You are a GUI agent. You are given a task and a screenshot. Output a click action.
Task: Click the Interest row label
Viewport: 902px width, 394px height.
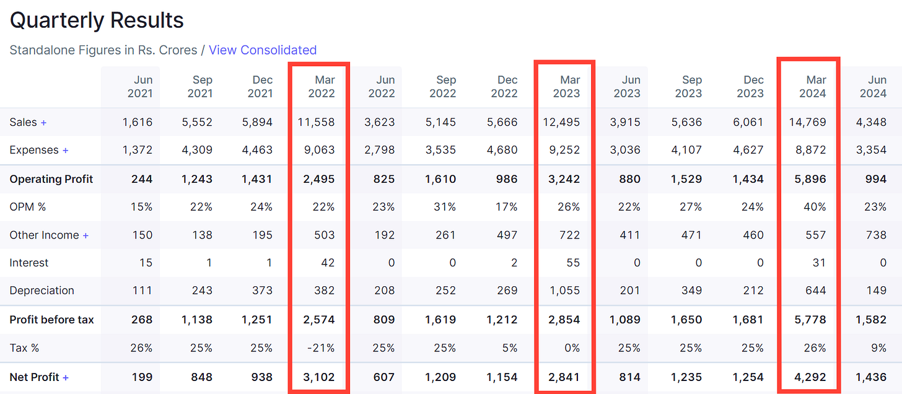pyautogui.click(x=29, y=263)
